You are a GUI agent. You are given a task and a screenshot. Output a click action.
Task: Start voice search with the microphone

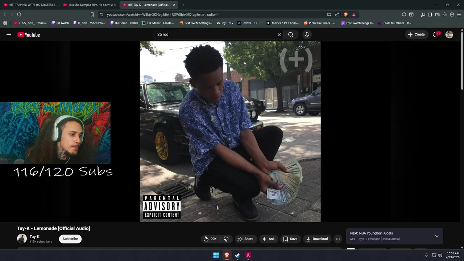point(307,34)
